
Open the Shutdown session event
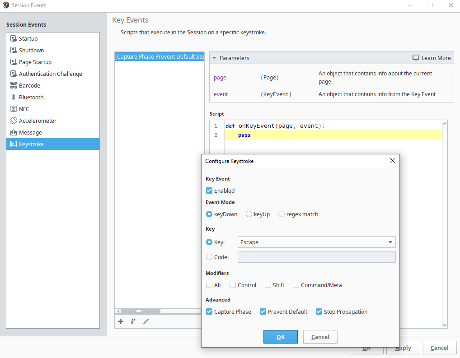point(53,50)
